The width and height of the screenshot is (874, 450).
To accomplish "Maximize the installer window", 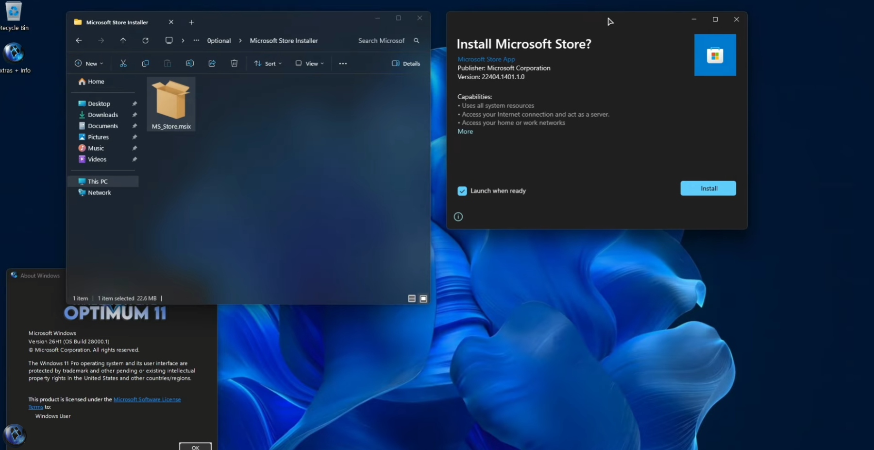I will pos(715,19).
